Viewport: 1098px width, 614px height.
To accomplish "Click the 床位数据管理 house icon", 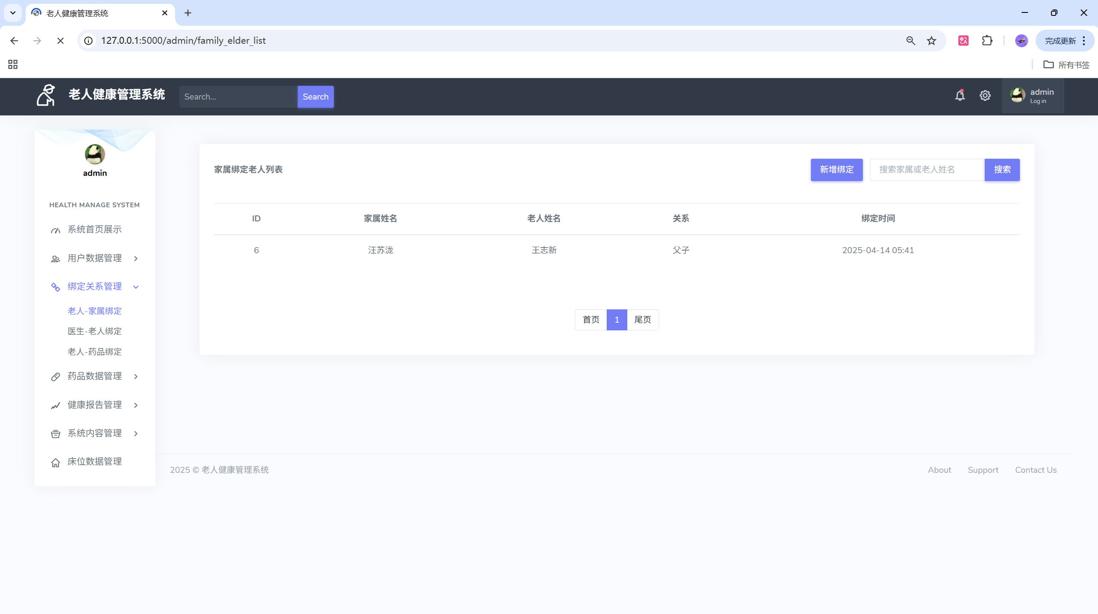I will click(55, 463).
